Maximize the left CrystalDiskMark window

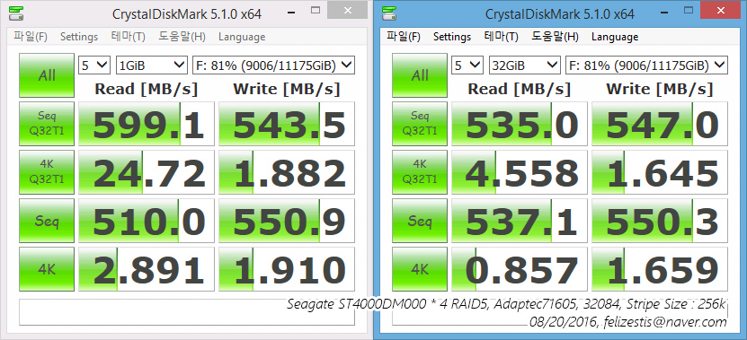[x=315, y=10]
